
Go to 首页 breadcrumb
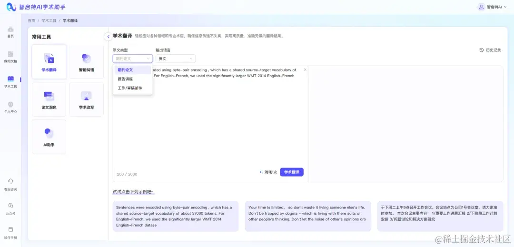(31, 20)
